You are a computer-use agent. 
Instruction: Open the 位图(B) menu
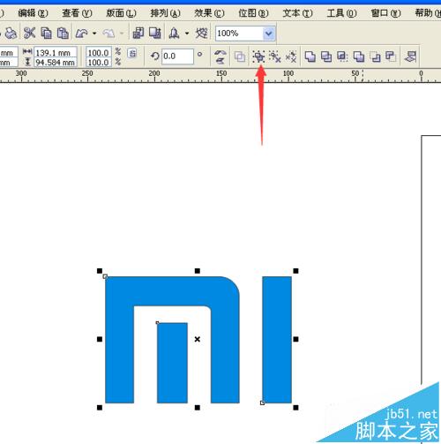pos(253,13)
